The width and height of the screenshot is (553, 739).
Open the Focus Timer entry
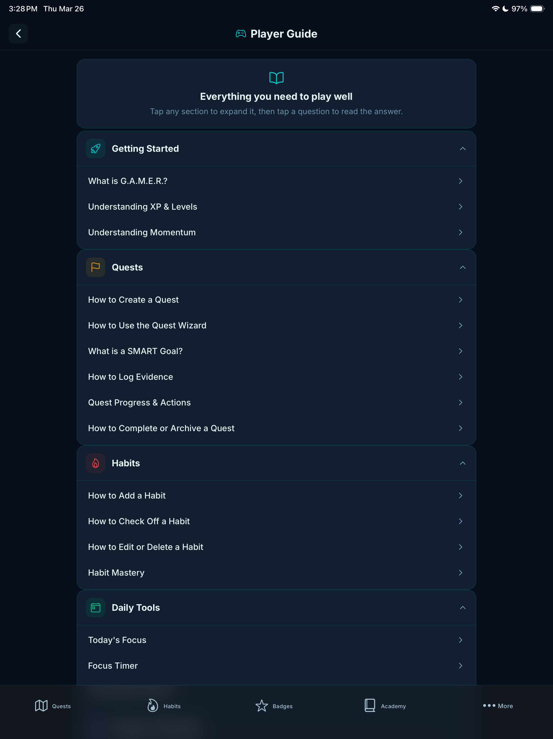pyautogui.click(x=276, y=665)
